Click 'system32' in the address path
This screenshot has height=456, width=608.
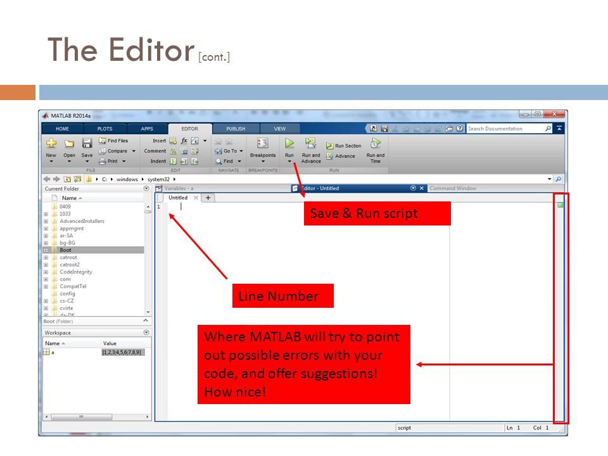coord(158,179)
